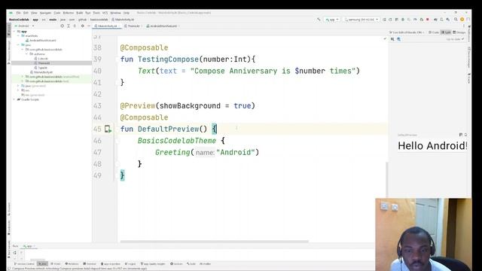Open the Window menu
The image size is (482, 271).
[x=115, y=13]
